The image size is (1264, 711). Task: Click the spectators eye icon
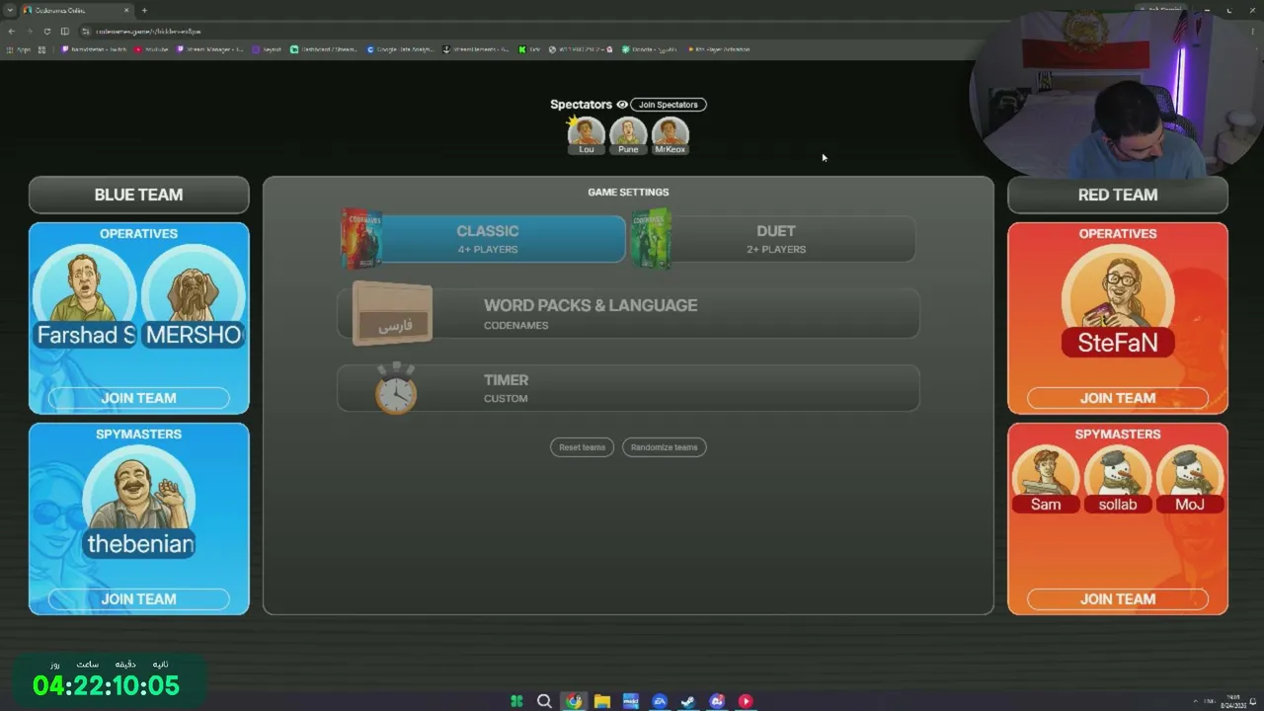click(622, 105)
